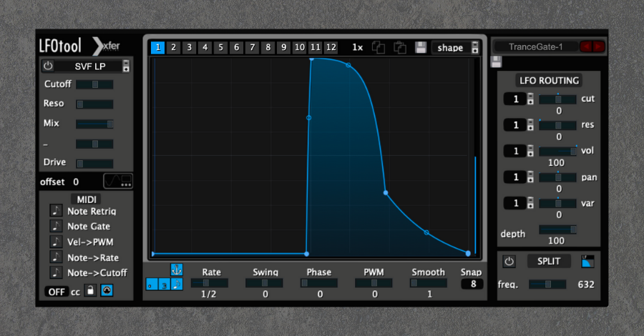
Task: Click the split freq. slider
Action: point(547,285)
